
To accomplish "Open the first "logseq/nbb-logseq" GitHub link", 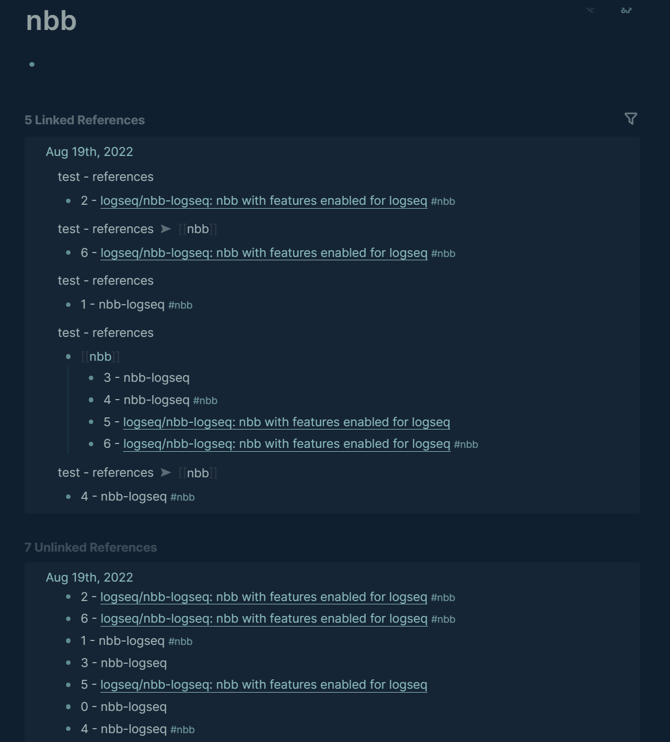I will (x=263, y=201).
